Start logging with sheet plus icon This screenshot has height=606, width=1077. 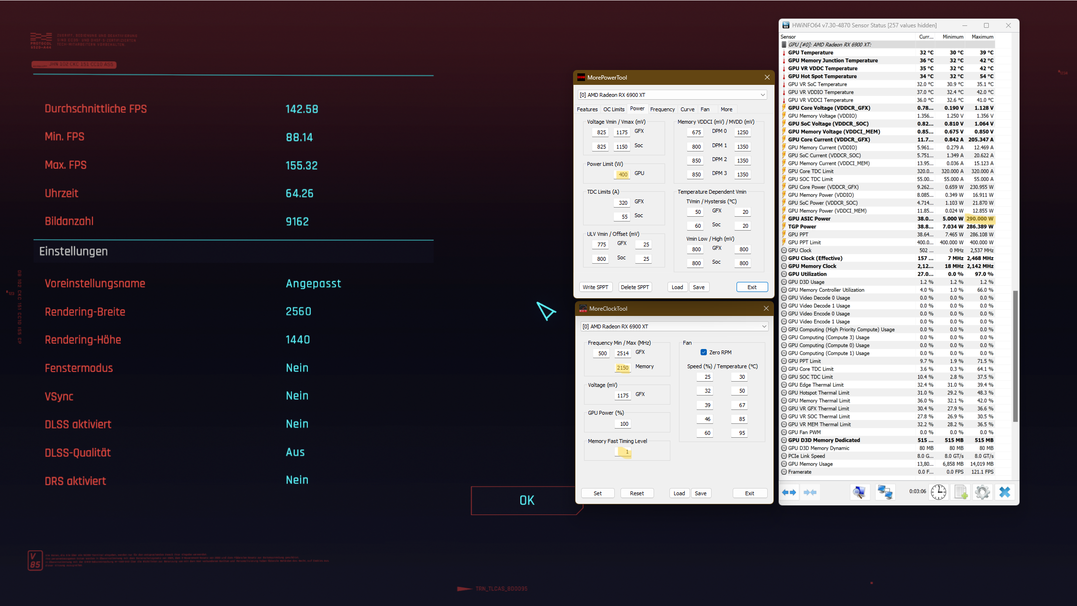point(960,492)
